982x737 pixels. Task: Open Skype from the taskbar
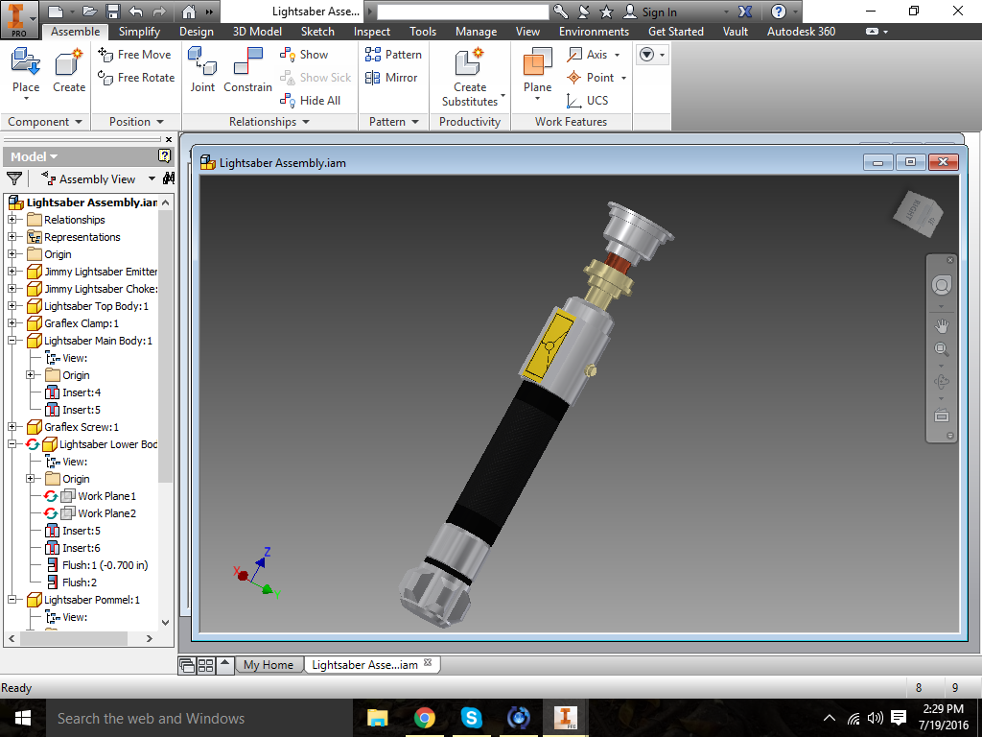[x=471, y=718]
